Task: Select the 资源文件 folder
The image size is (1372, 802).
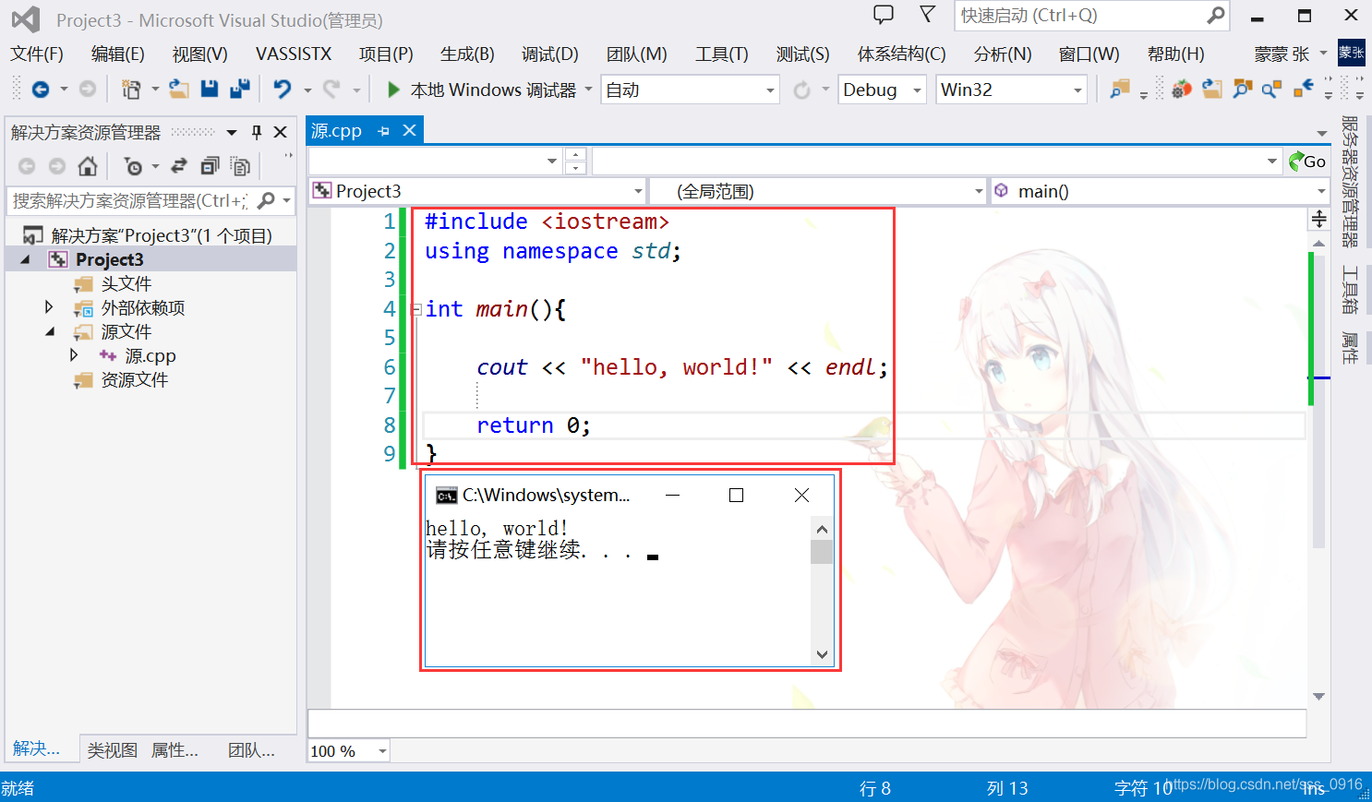Action: point(135,379)
